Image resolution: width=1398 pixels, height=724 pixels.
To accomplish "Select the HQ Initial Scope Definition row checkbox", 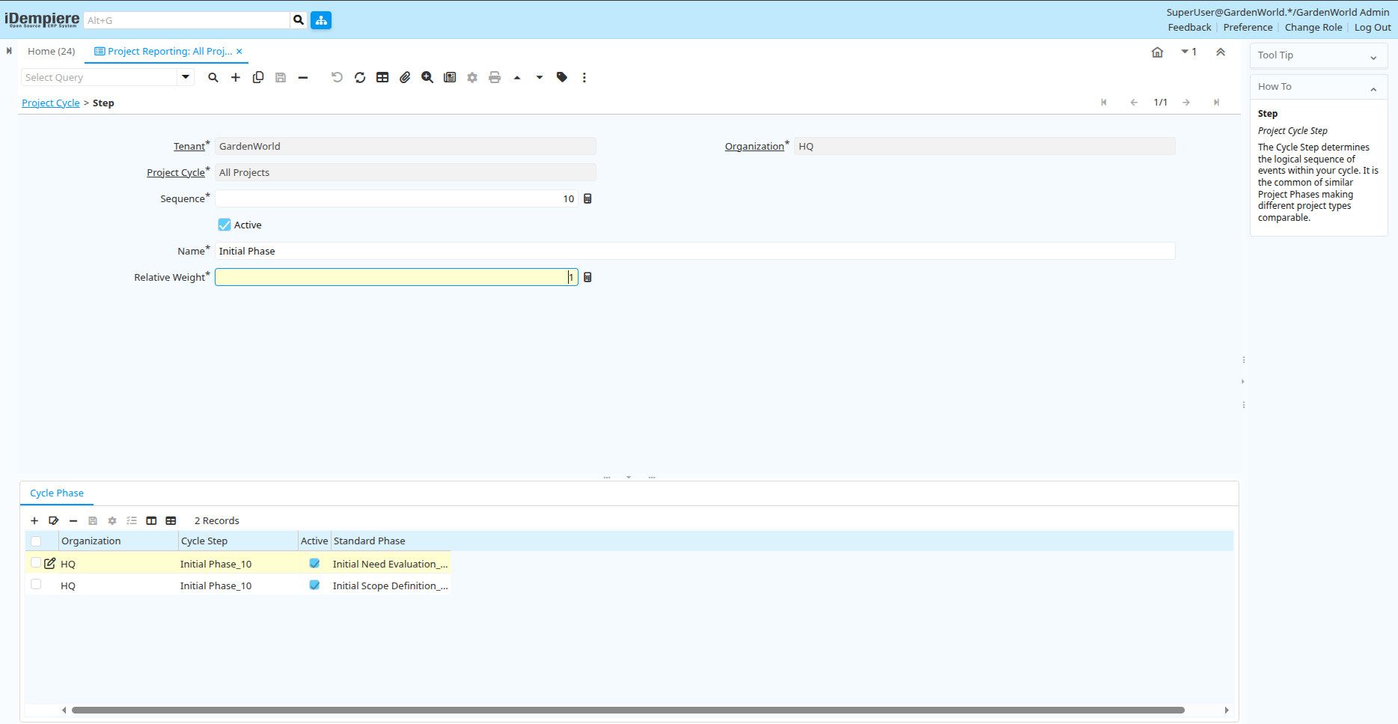I will (x=36, y=585).
